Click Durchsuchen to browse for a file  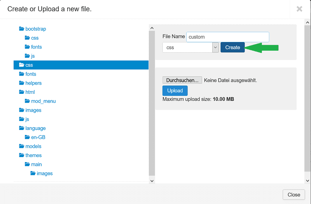(182, 80)
